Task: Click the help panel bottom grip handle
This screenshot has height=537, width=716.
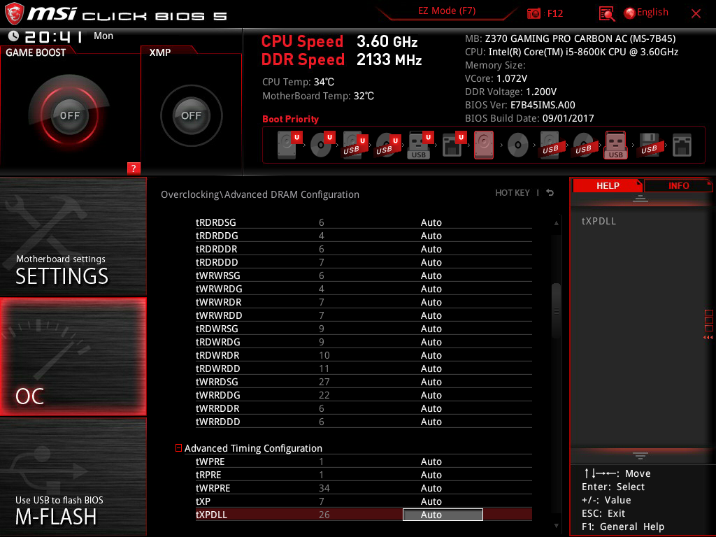Action: 640,456
